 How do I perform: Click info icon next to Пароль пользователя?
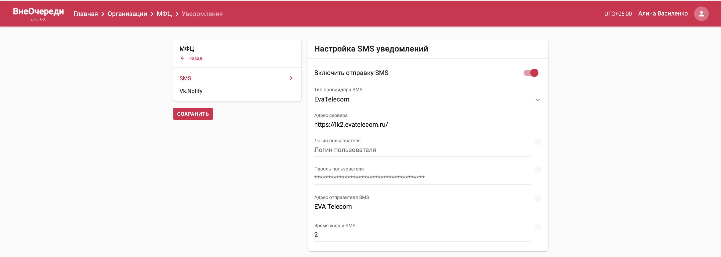point(538,170)
